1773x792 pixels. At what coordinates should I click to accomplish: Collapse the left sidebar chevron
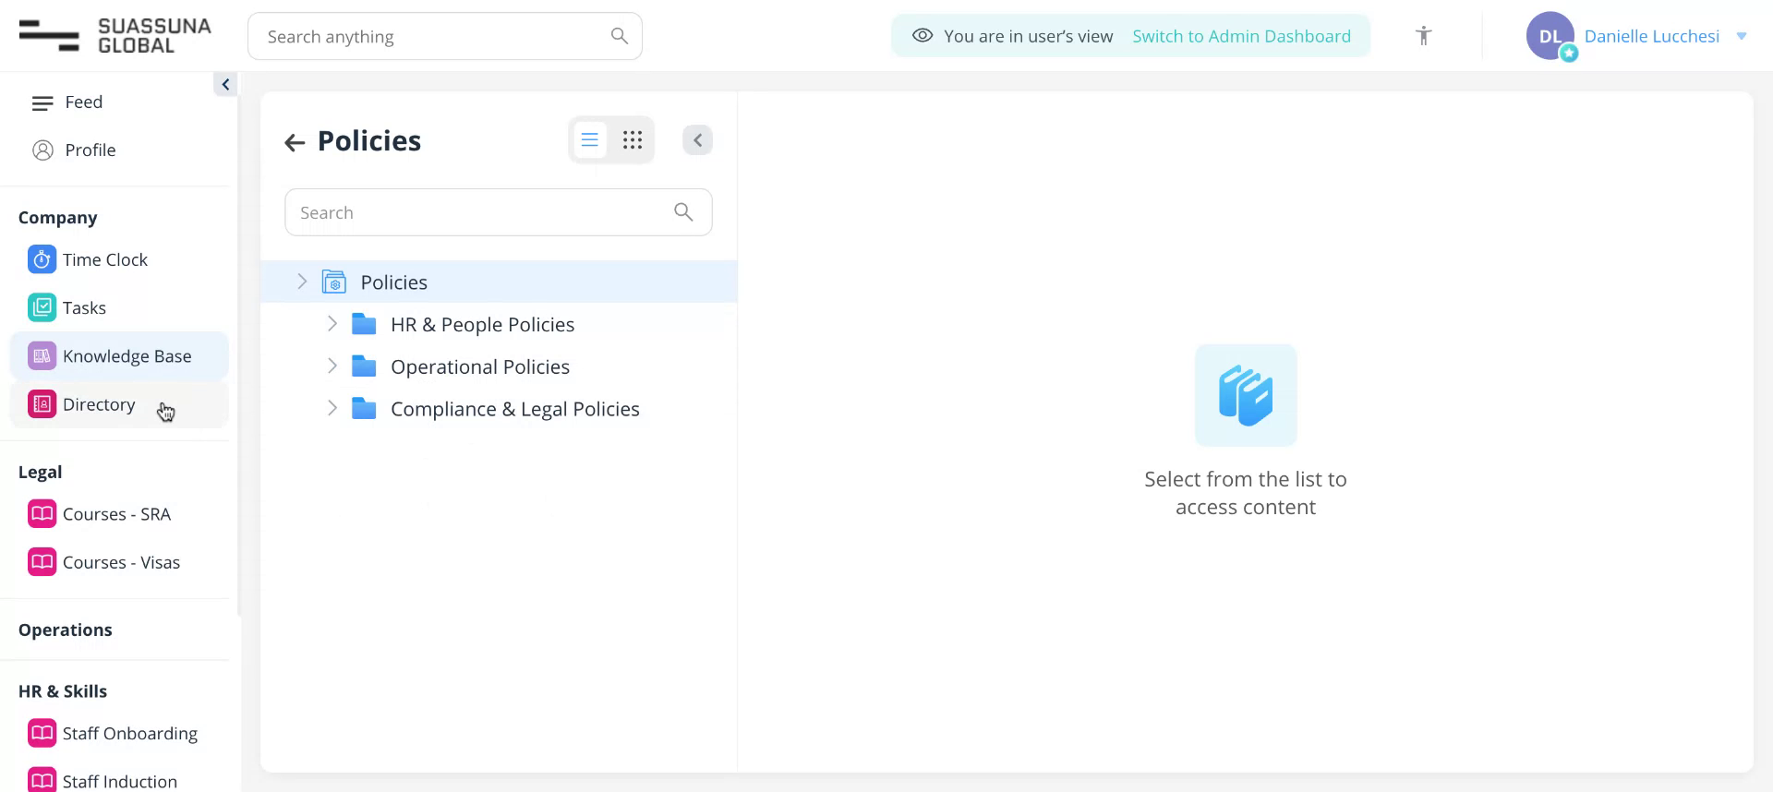(x=225, y=84)
